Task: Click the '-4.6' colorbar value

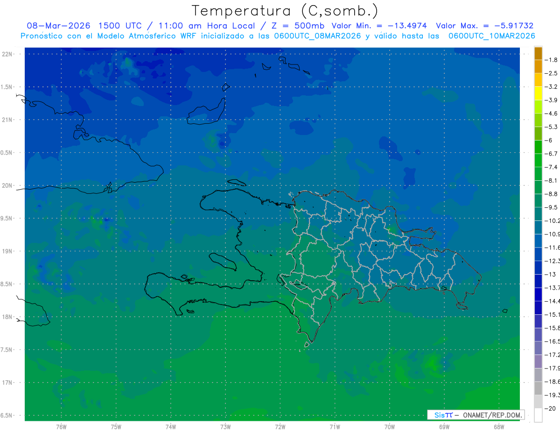Action: click(x=552, y=114)
